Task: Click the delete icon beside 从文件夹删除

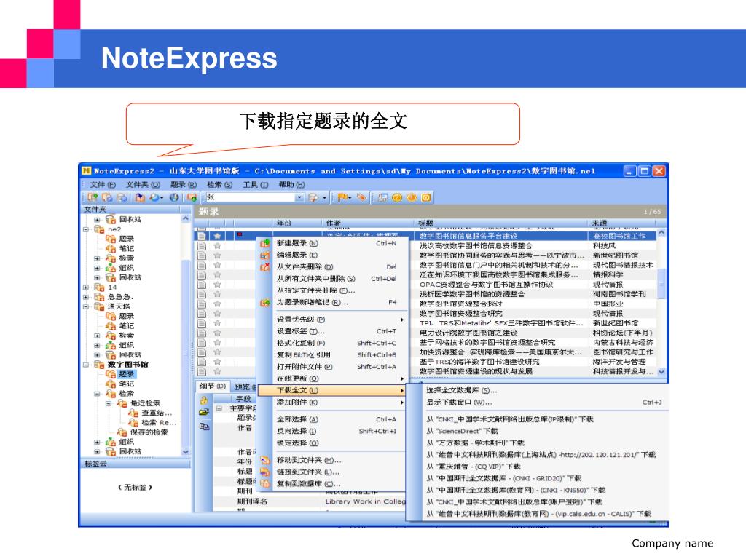Action: (265, 267)
